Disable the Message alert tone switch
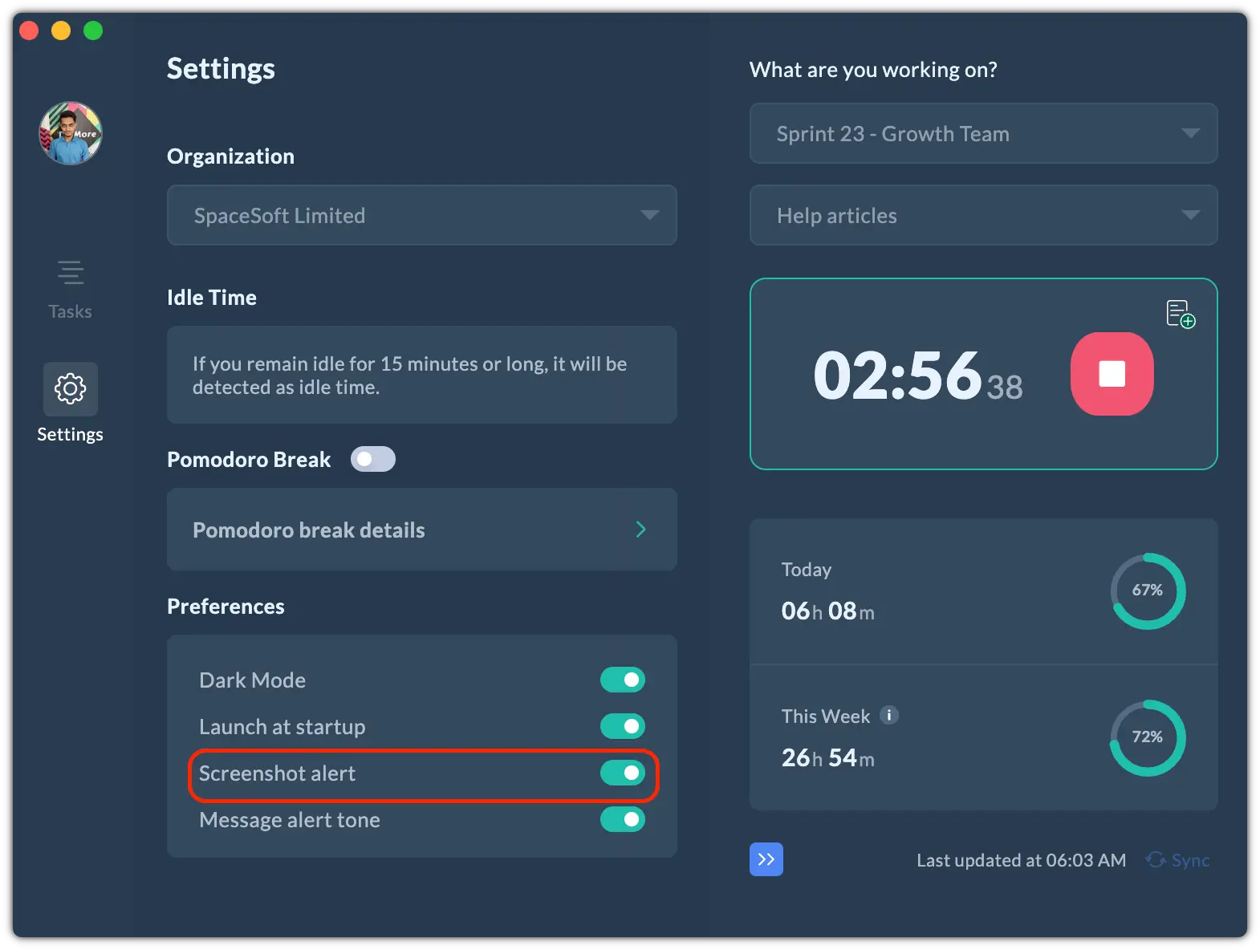This screenshot has height=950, width=1260. (x=623, y=819)
